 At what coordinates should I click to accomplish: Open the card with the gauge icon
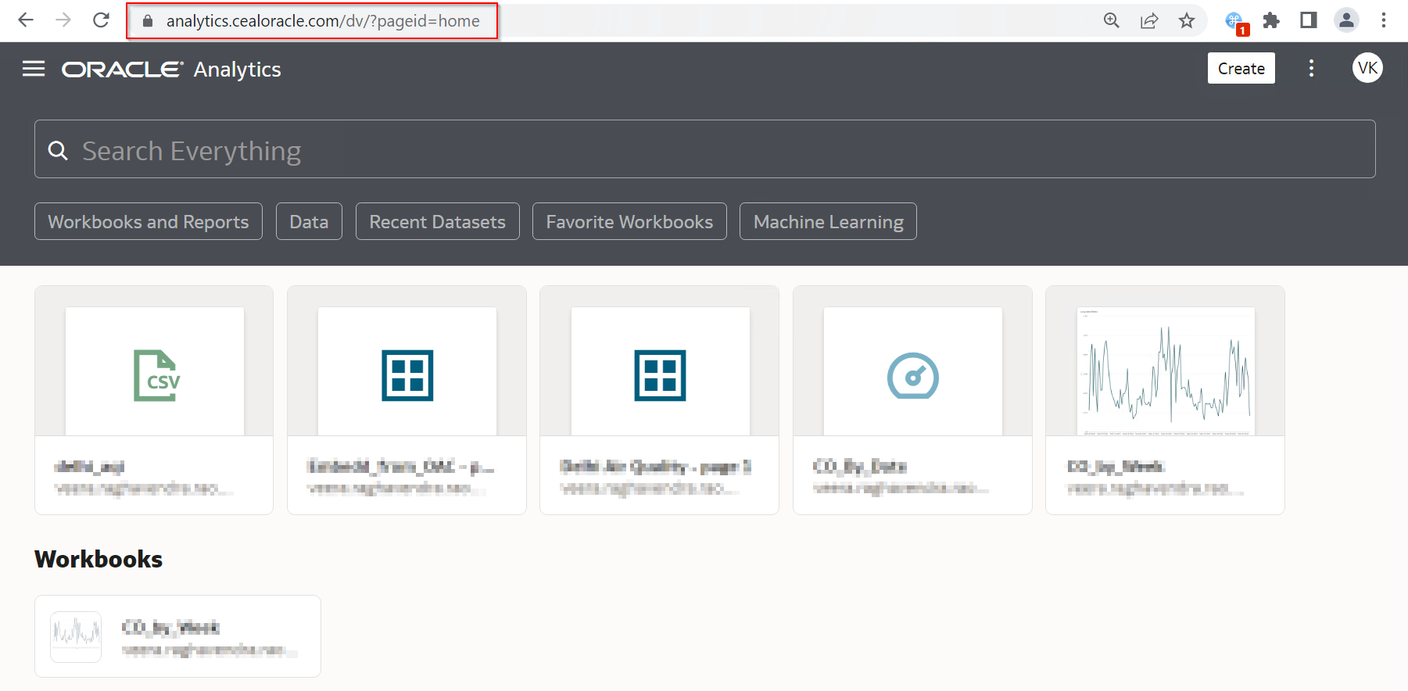912,399
